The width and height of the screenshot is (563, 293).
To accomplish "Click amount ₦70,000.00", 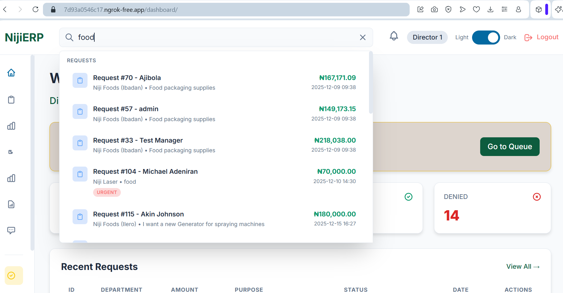I will click(x=337, y=172).
